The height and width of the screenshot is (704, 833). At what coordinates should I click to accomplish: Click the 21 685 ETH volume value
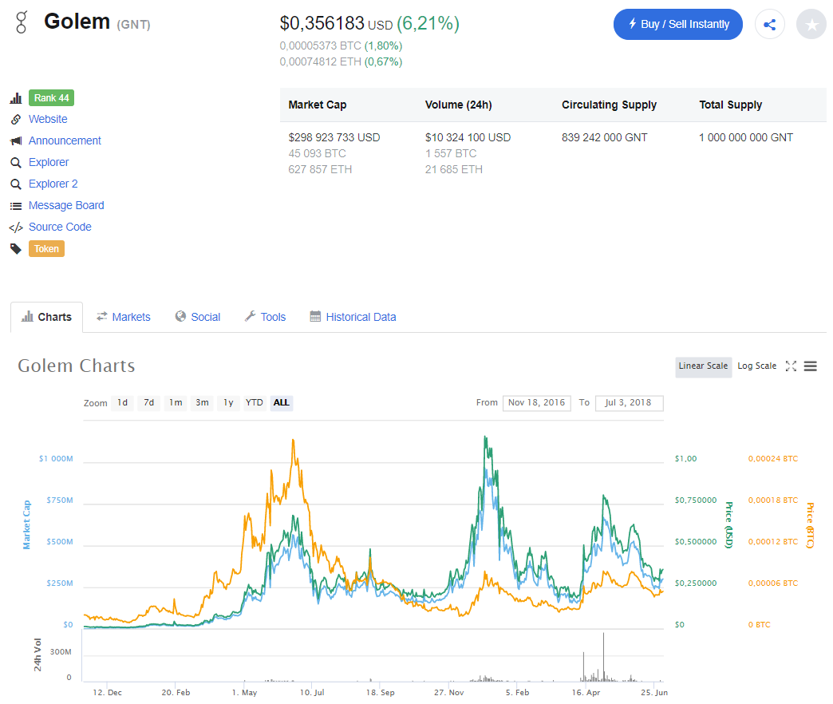(454, 169)
